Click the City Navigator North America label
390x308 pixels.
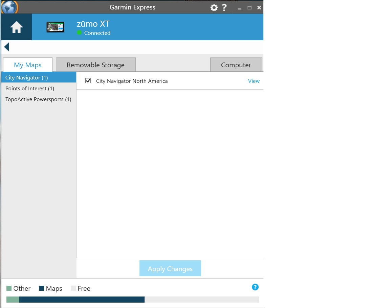tap(132, 81)
